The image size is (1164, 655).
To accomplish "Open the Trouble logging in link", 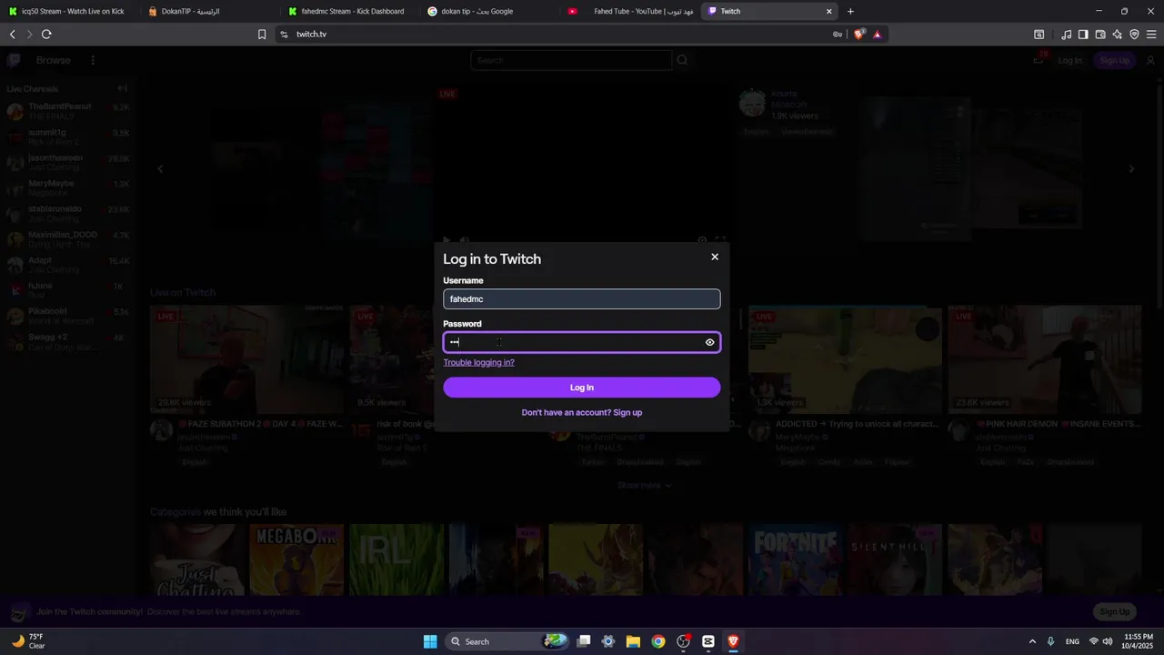I will 479,363.
